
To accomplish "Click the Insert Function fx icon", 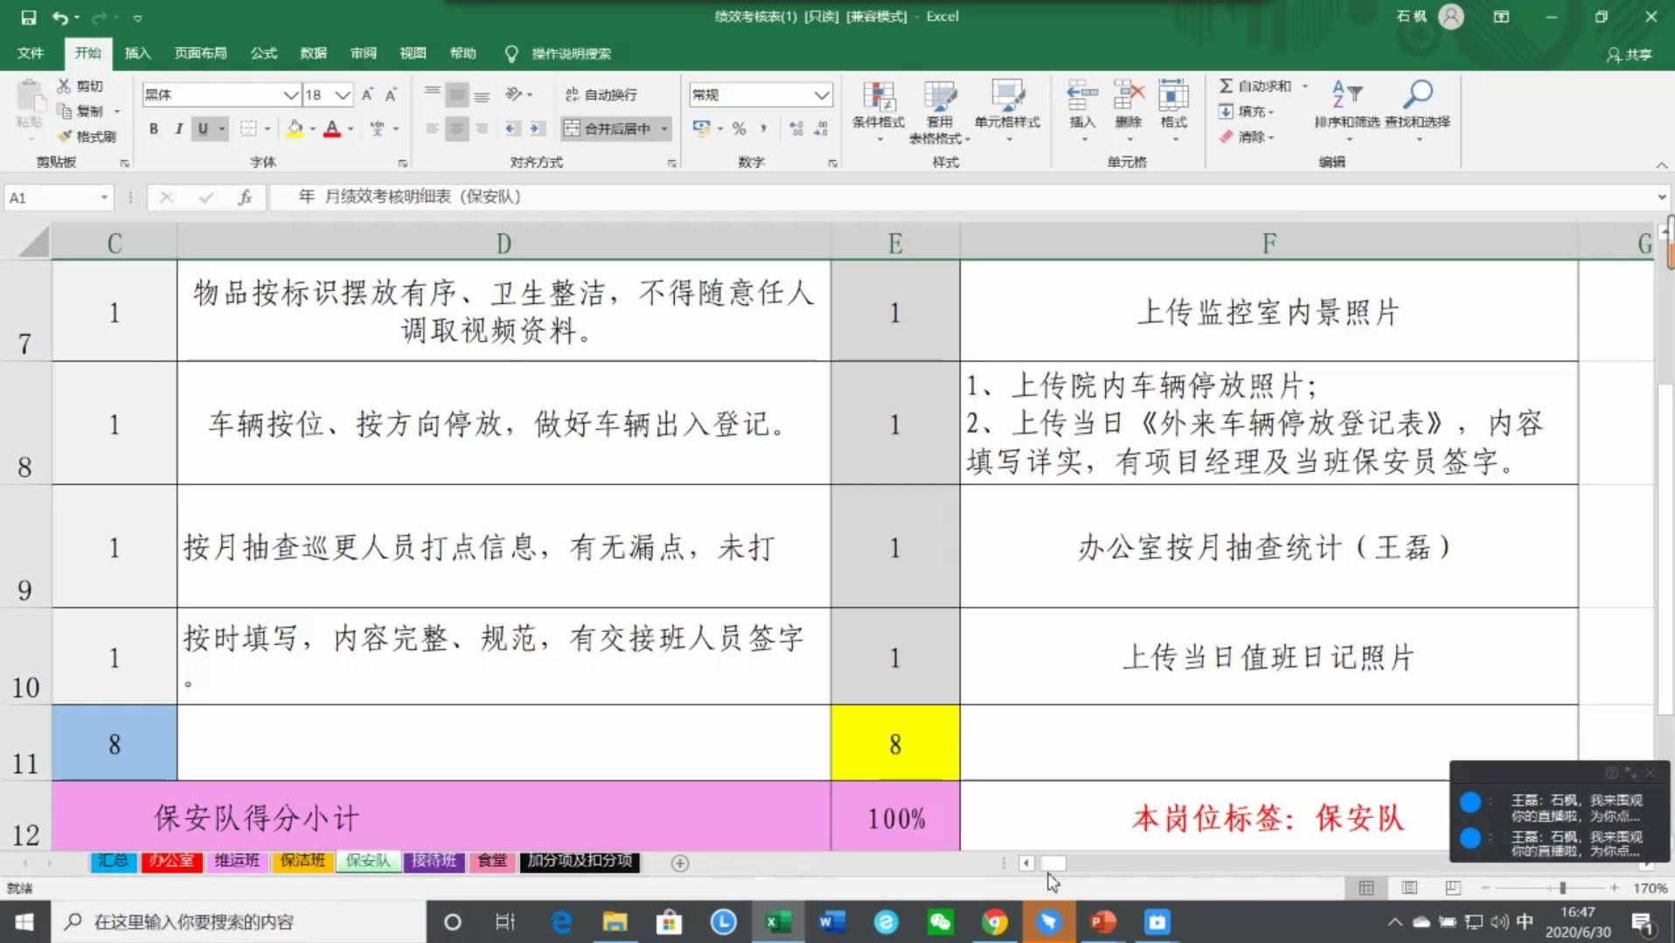I will [245, 198].
